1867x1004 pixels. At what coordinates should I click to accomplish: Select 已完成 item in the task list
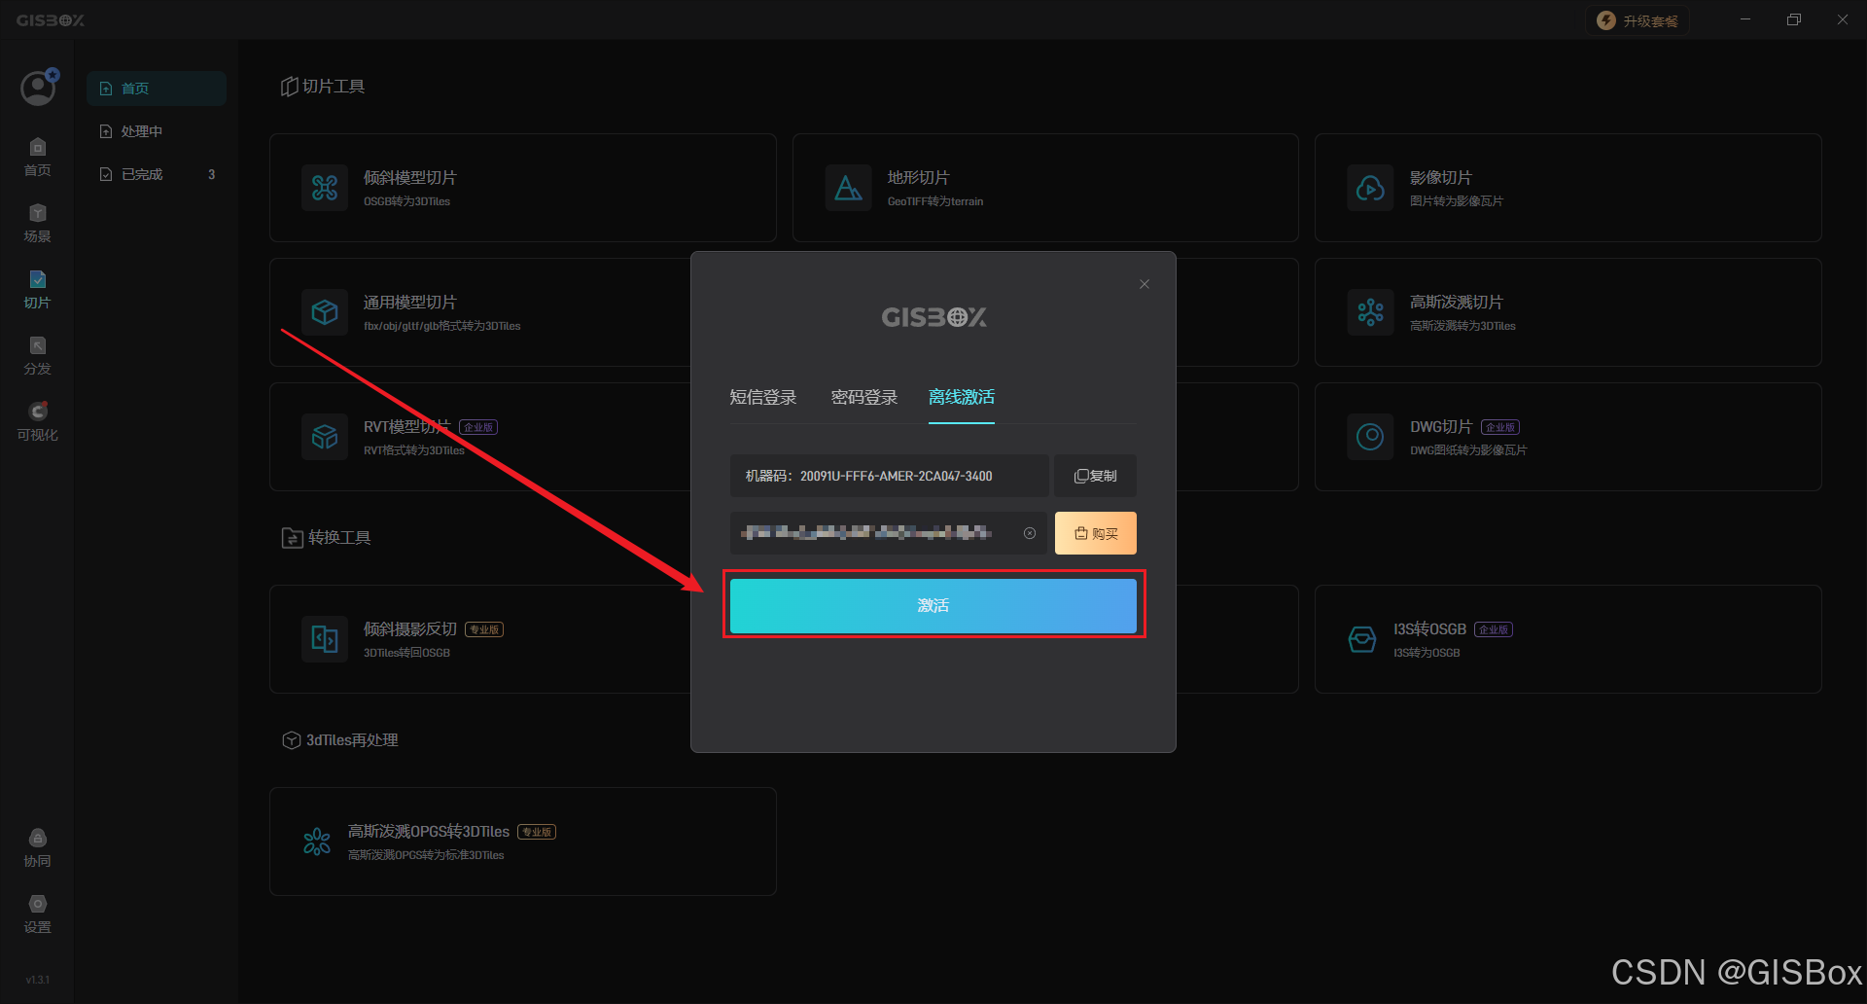pos(157,174)
